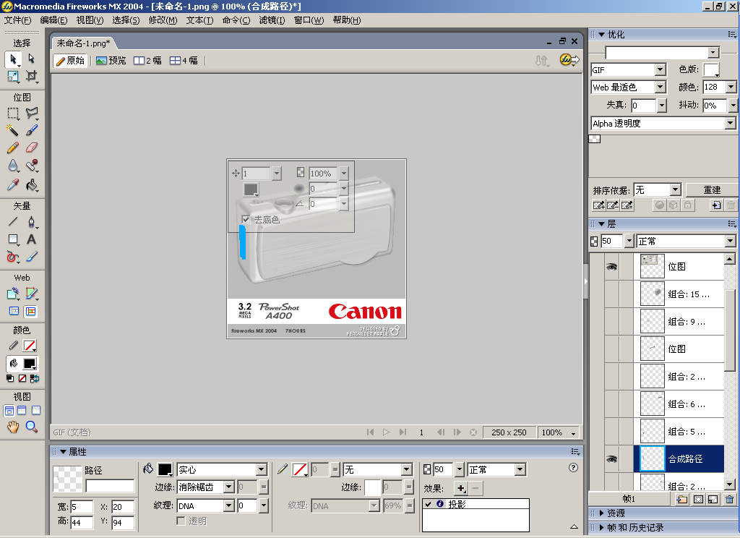Open the GIF export format dropdown
Screen dimensions: 740x538
tap(661, 70)
